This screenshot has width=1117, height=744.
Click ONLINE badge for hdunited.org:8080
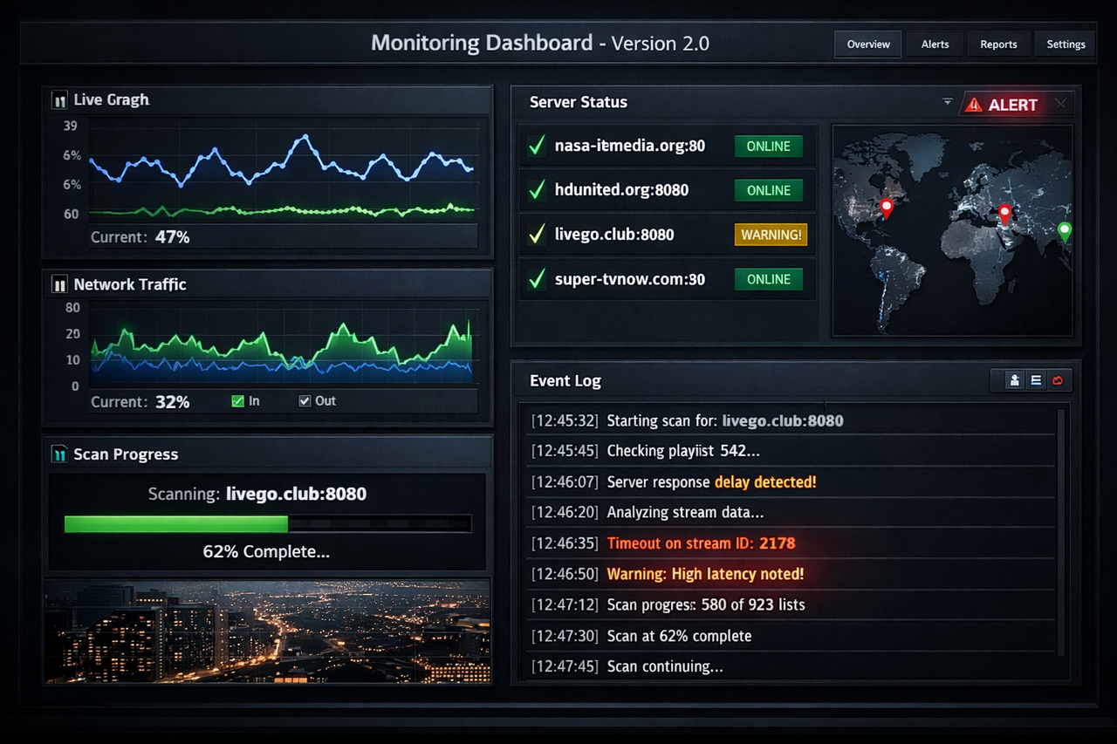pyautogui.click(x=769, y=190)
